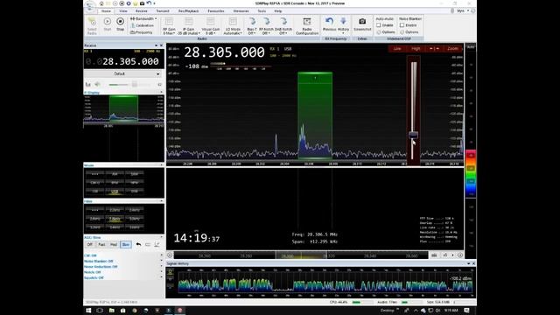The height and width of the screenshot is (315, 560).
Task: Click Noise Blanker Options in ribbon
Action: tap(409, 32)
